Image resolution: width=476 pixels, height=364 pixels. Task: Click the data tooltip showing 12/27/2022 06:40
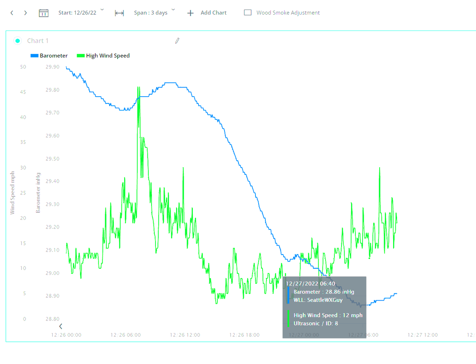click(x=324, y=307)
